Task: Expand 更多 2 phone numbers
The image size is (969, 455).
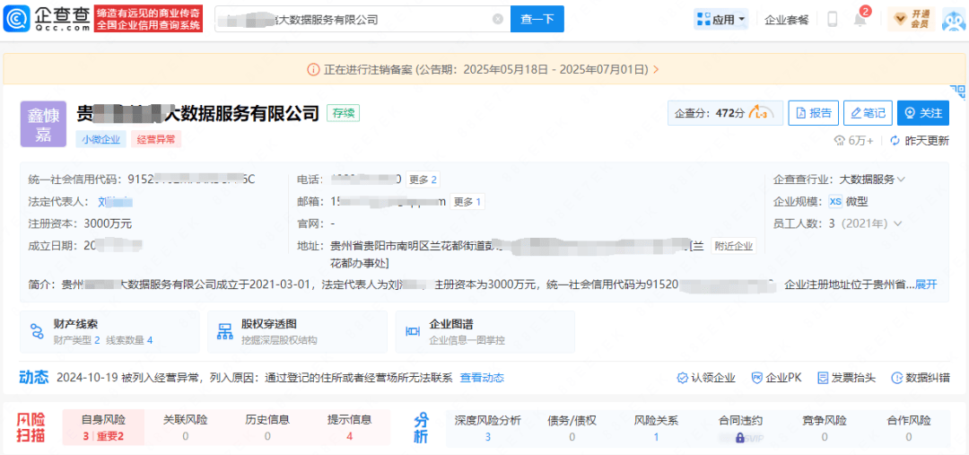Action: pyautogui.click(x=422, y=179)
